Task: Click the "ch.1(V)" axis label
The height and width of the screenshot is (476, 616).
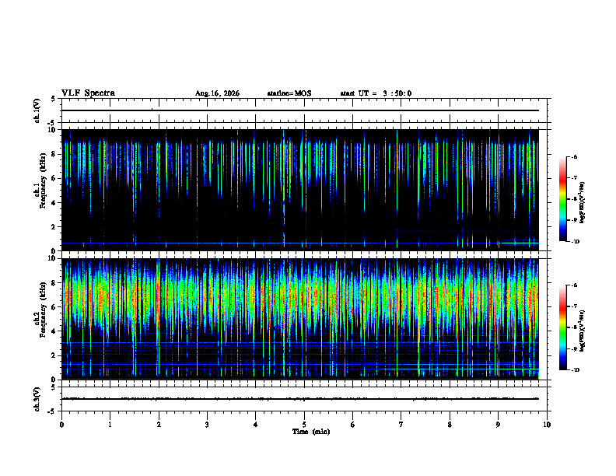Action: [x=37, y=110]
